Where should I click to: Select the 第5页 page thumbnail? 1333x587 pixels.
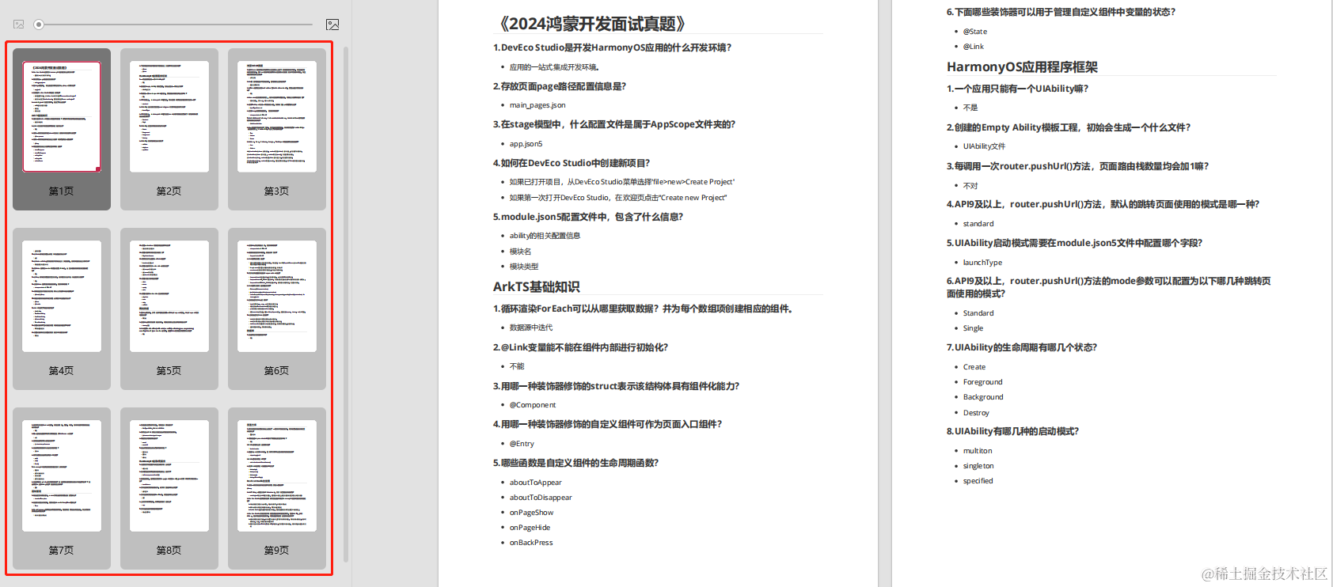coord(169,309)
